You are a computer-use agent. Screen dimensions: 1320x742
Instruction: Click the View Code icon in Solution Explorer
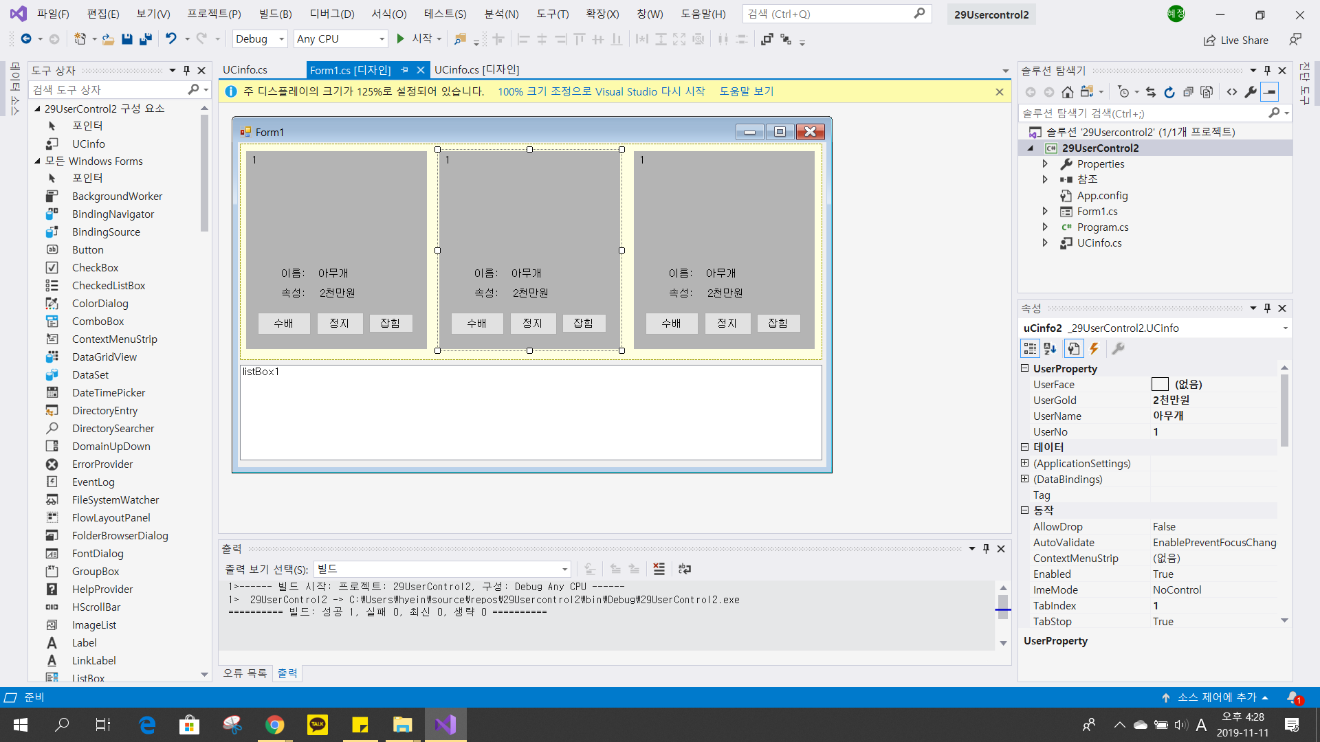click(1232, 92)
